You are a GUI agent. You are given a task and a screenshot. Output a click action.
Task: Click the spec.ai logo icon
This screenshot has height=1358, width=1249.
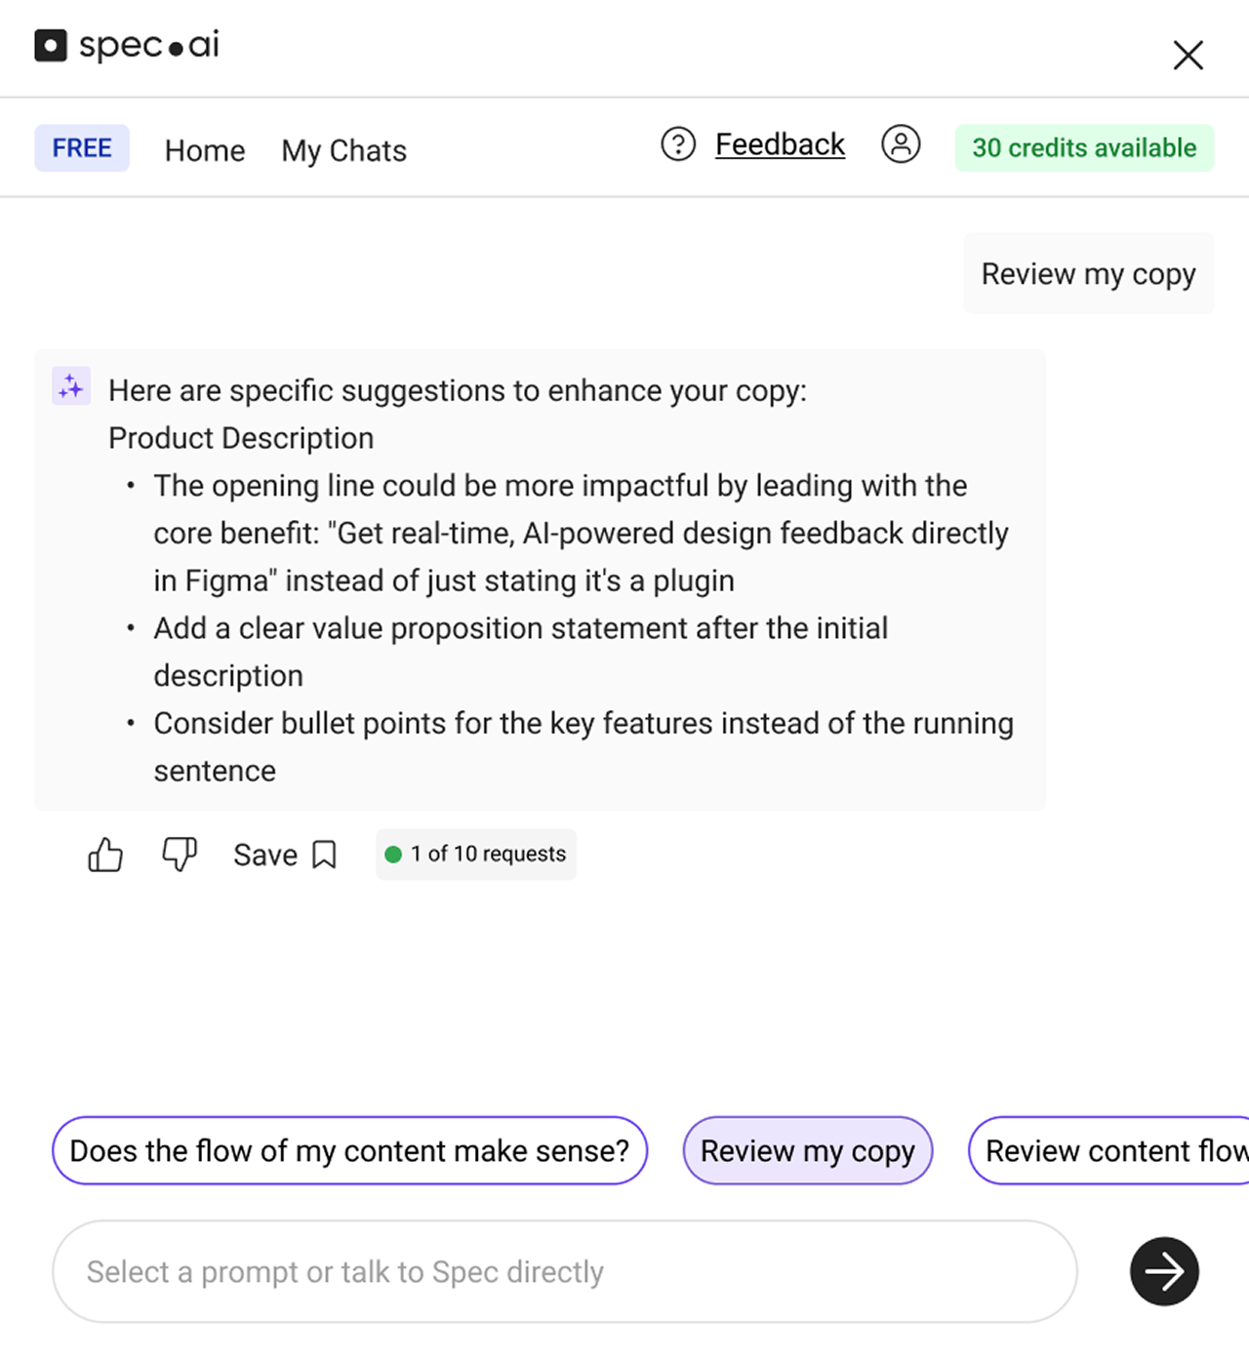pyautogui.click(x=51, y=46)
